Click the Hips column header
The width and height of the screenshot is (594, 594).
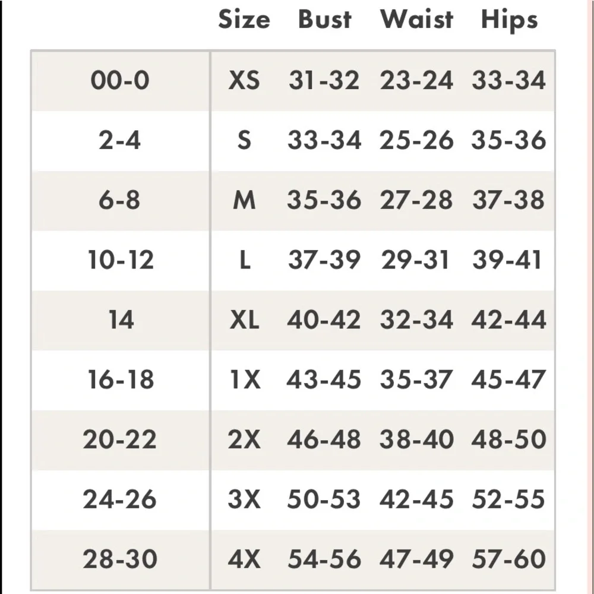coord(509,20)
